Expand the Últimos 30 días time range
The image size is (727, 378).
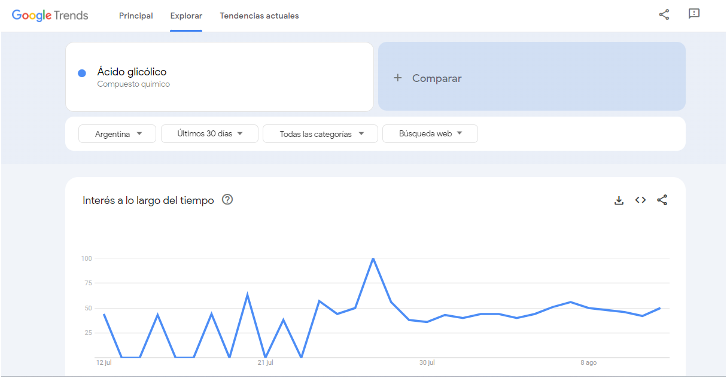(x=209, y=134)
